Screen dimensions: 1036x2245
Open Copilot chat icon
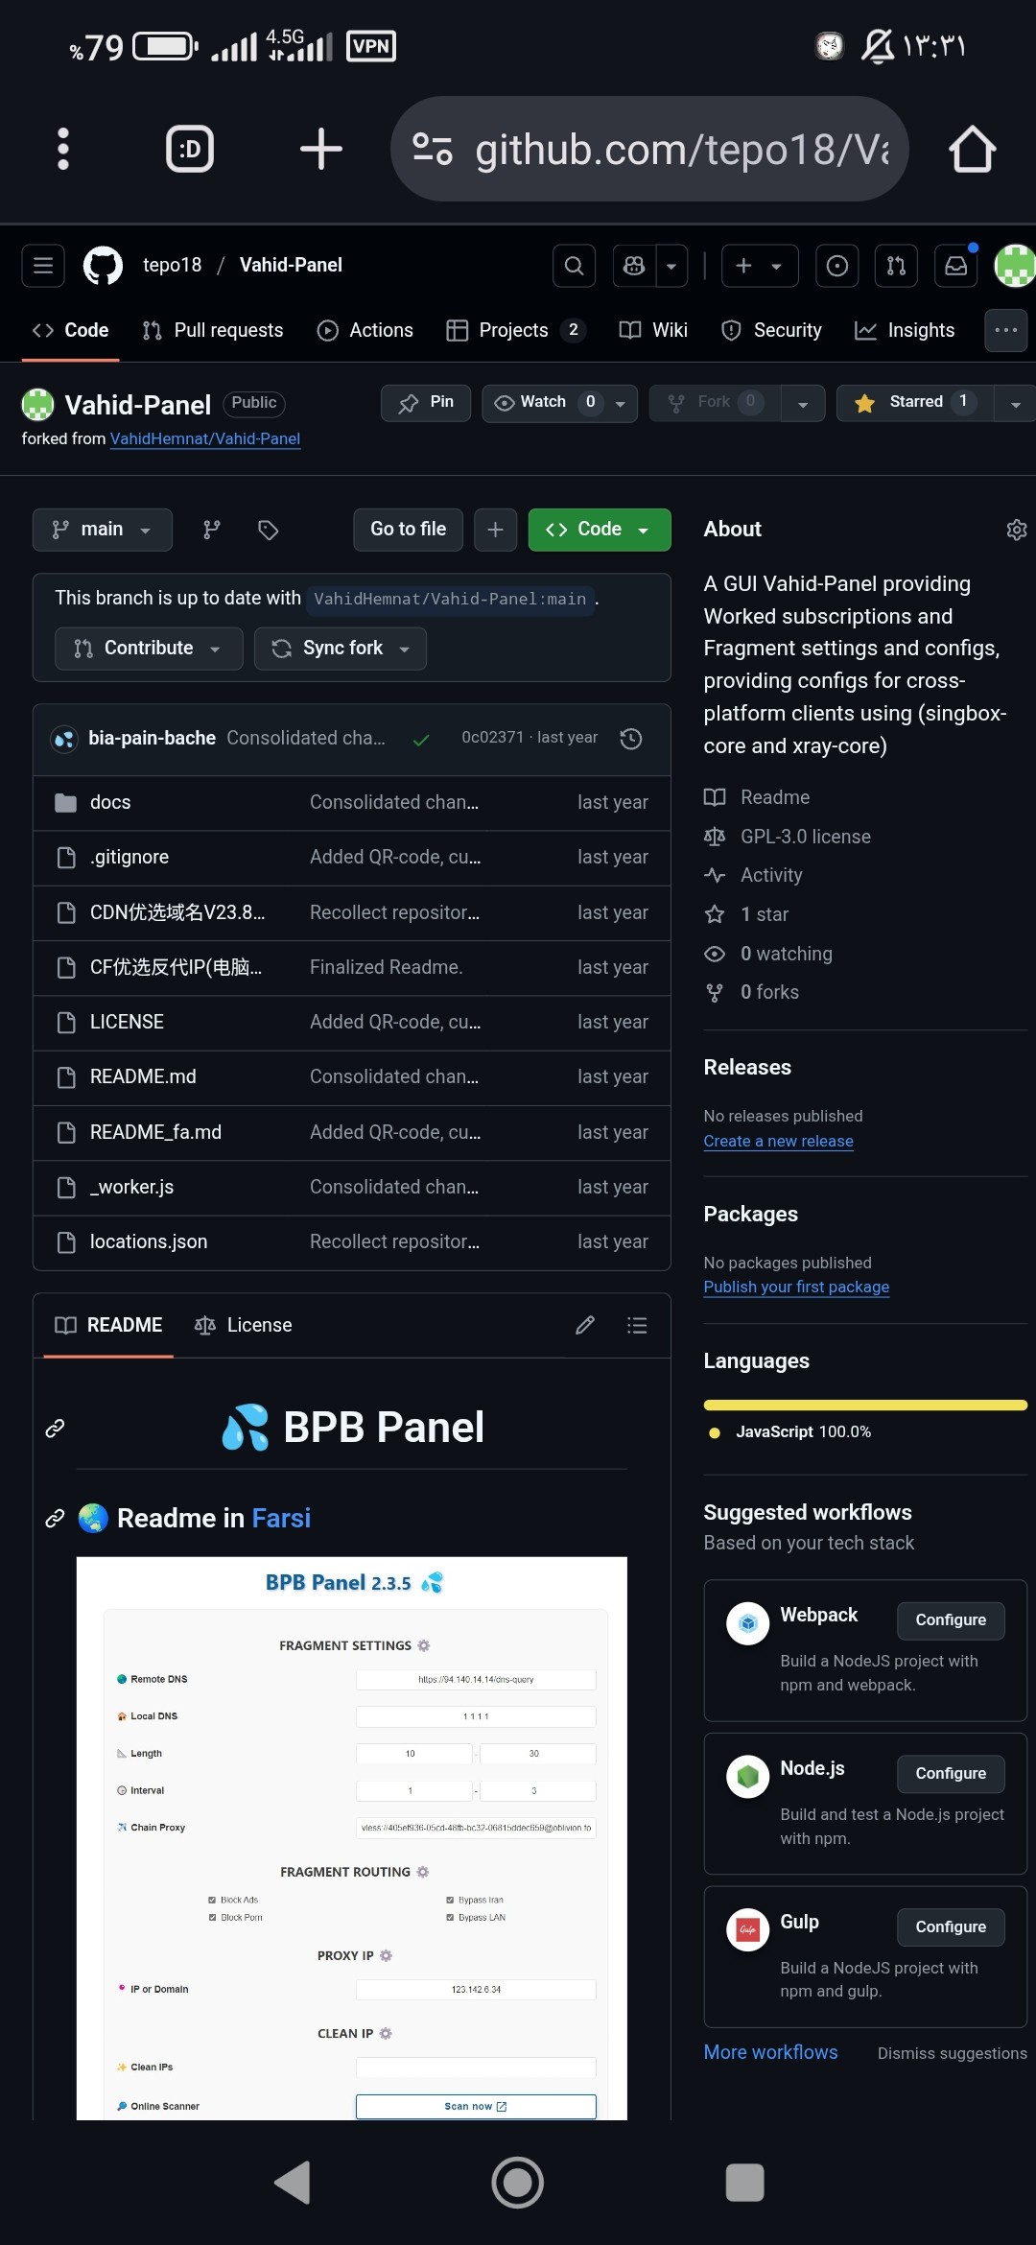pyautogui.click(x=634, y=266)
